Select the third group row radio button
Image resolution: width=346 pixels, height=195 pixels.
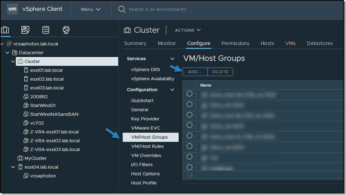point(190,115)
